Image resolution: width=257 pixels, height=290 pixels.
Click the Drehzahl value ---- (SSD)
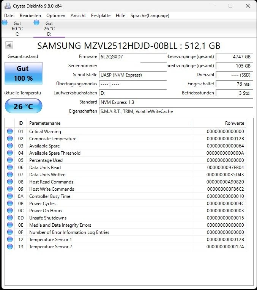coord(235,75)
